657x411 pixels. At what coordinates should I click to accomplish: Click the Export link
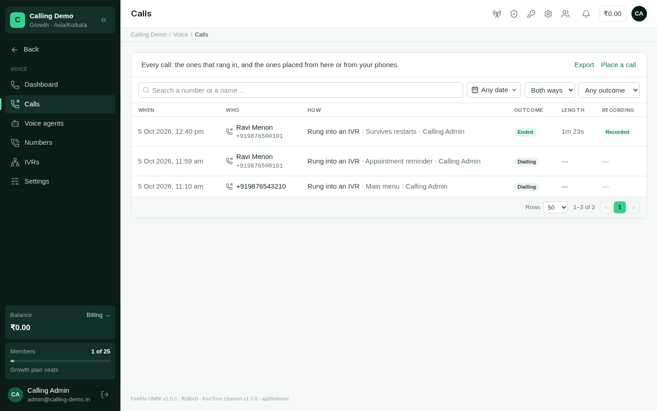tap(584, 65)
